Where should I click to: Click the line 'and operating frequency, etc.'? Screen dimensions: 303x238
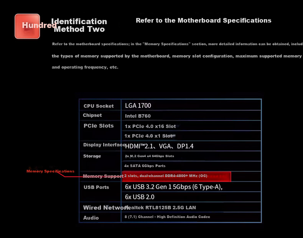pyautogui.click(x=85, y=67)
